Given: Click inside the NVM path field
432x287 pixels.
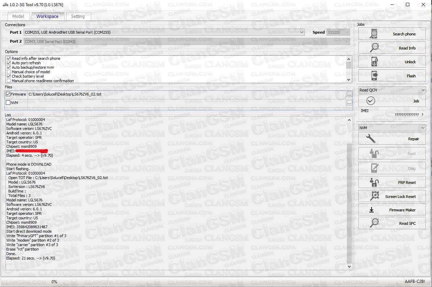Looking at the screenshot, I should coord(187,103).
